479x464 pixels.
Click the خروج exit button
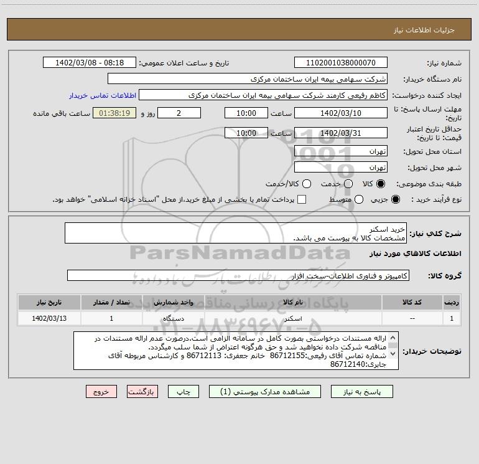pyautogui.click(x=101, y=392)
